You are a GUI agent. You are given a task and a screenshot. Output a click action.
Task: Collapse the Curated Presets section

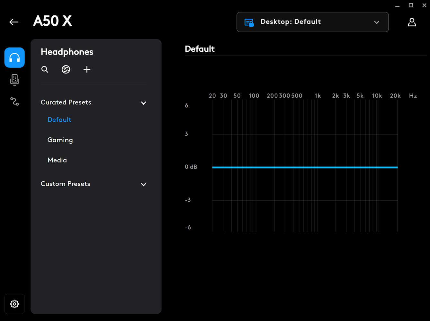[x=144, y=103]
